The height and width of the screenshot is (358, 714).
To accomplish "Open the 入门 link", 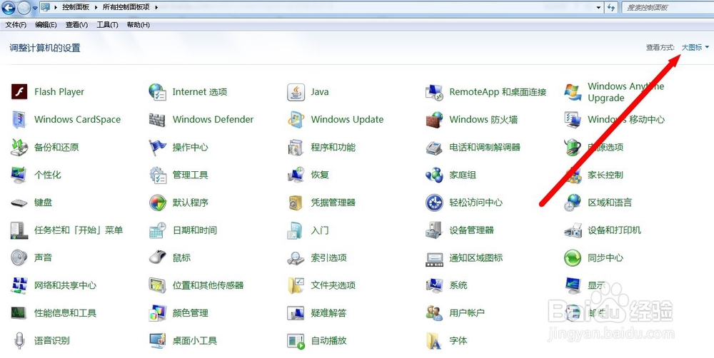I will 320,230.
